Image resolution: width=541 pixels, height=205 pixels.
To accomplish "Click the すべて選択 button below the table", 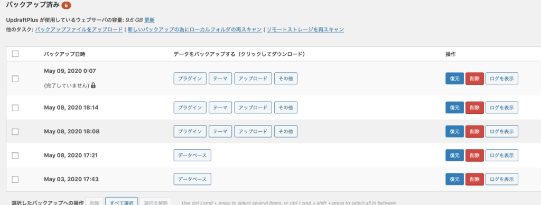I will (122, 202).
